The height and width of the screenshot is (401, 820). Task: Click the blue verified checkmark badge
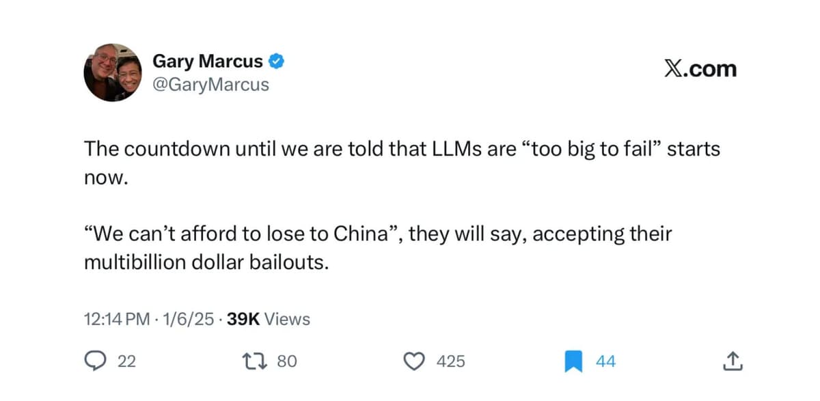(275, 61)
